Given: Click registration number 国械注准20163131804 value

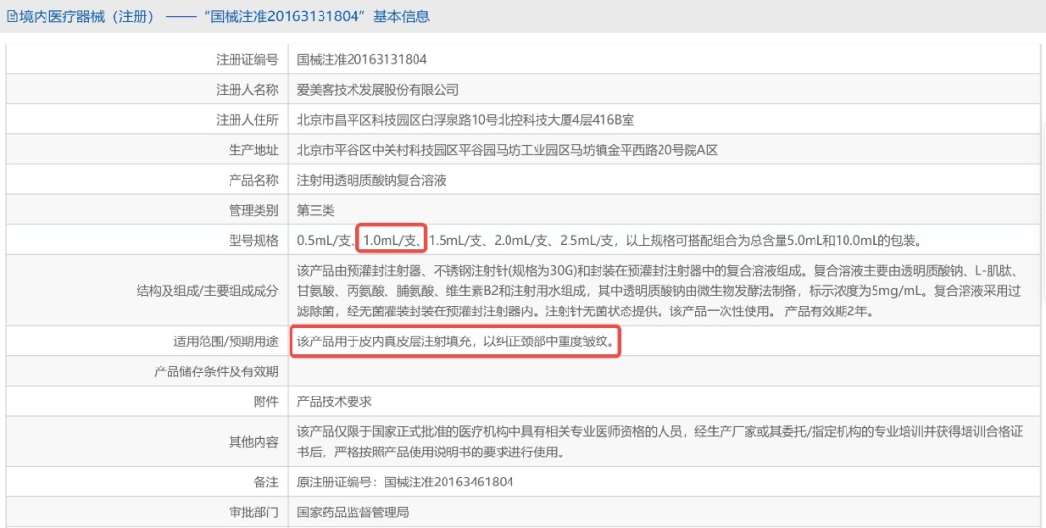Looking at the screenshot, I should coord(361,59).
